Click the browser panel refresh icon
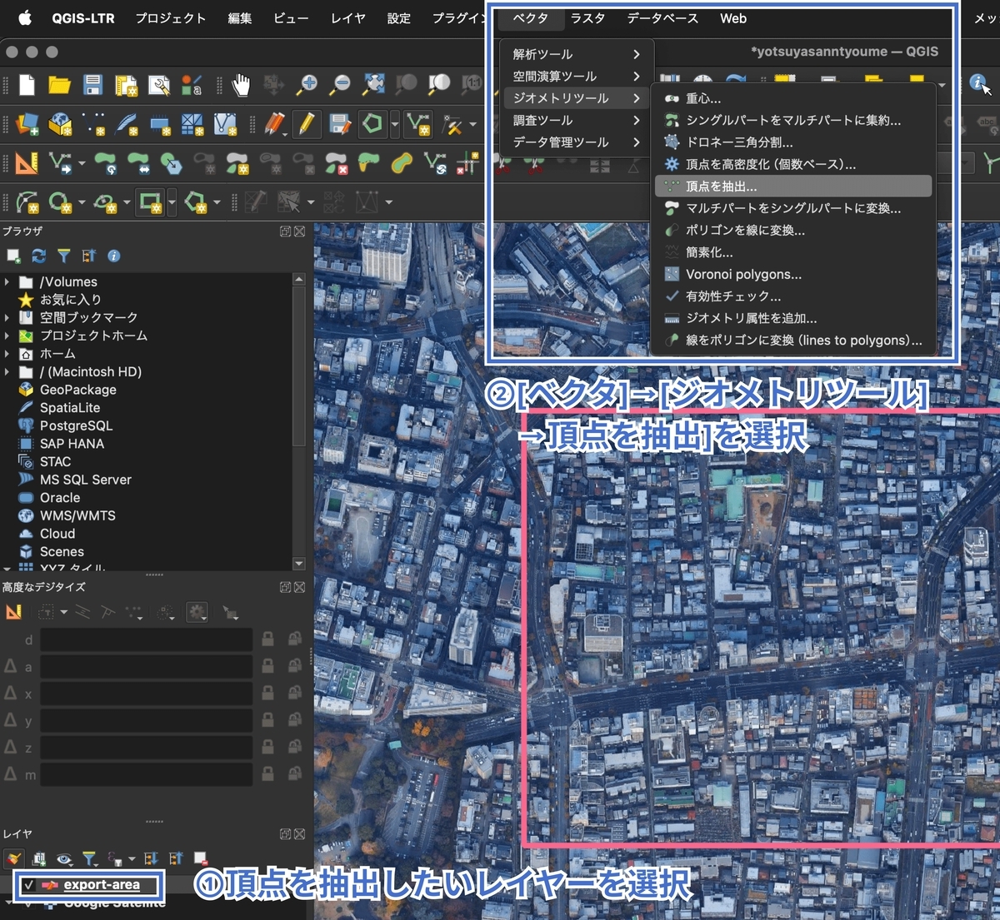Screen dimensions: 1000x920 [x=38, y=256]
